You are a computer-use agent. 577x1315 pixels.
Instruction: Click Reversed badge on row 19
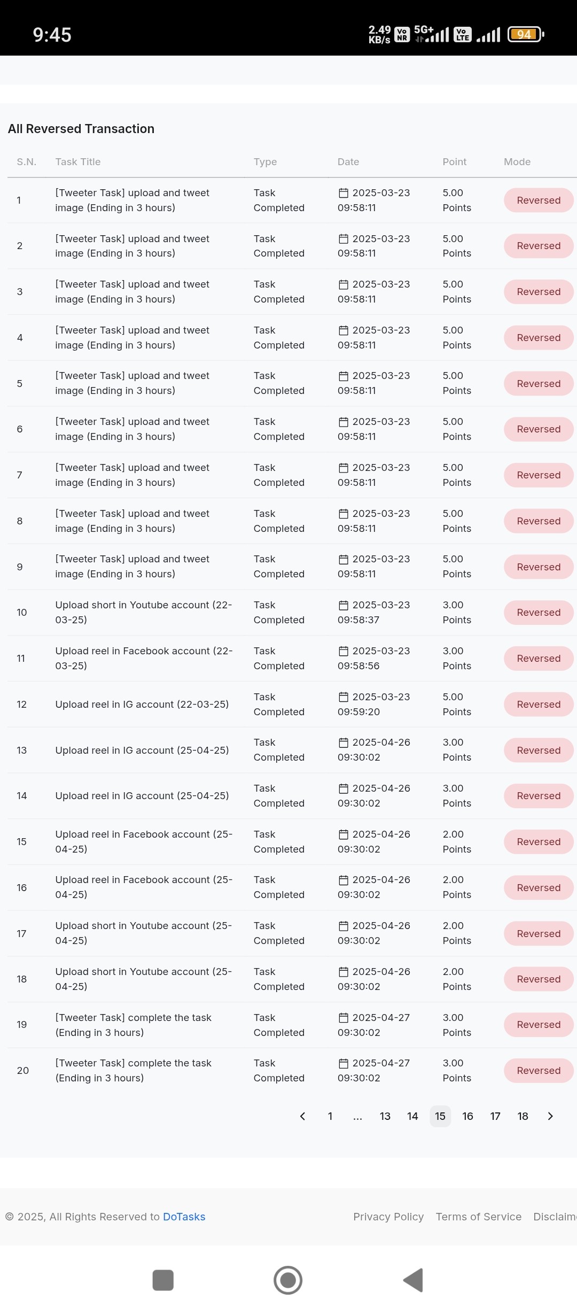coord(539,1025)
